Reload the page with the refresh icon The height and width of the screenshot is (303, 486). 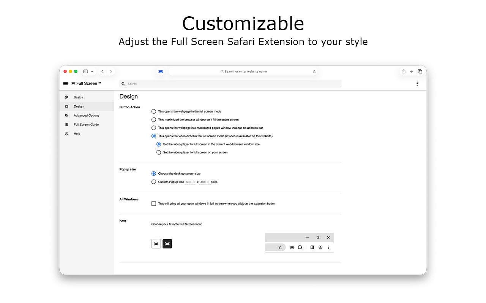[314, 71]
